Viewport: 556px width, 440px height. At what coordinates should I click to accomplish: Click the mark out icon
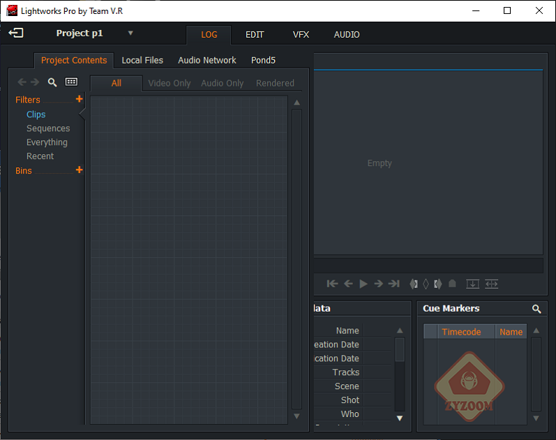pyautogui.click(x=438, y=284)
